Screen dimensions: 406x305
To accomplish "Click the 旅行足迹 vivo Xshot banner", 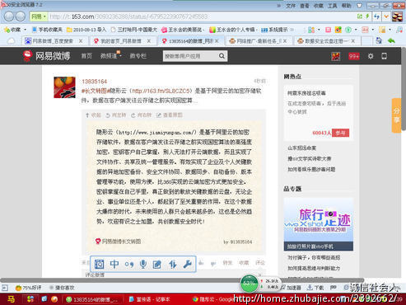I will pyautogui.click(x=319, y=224).
